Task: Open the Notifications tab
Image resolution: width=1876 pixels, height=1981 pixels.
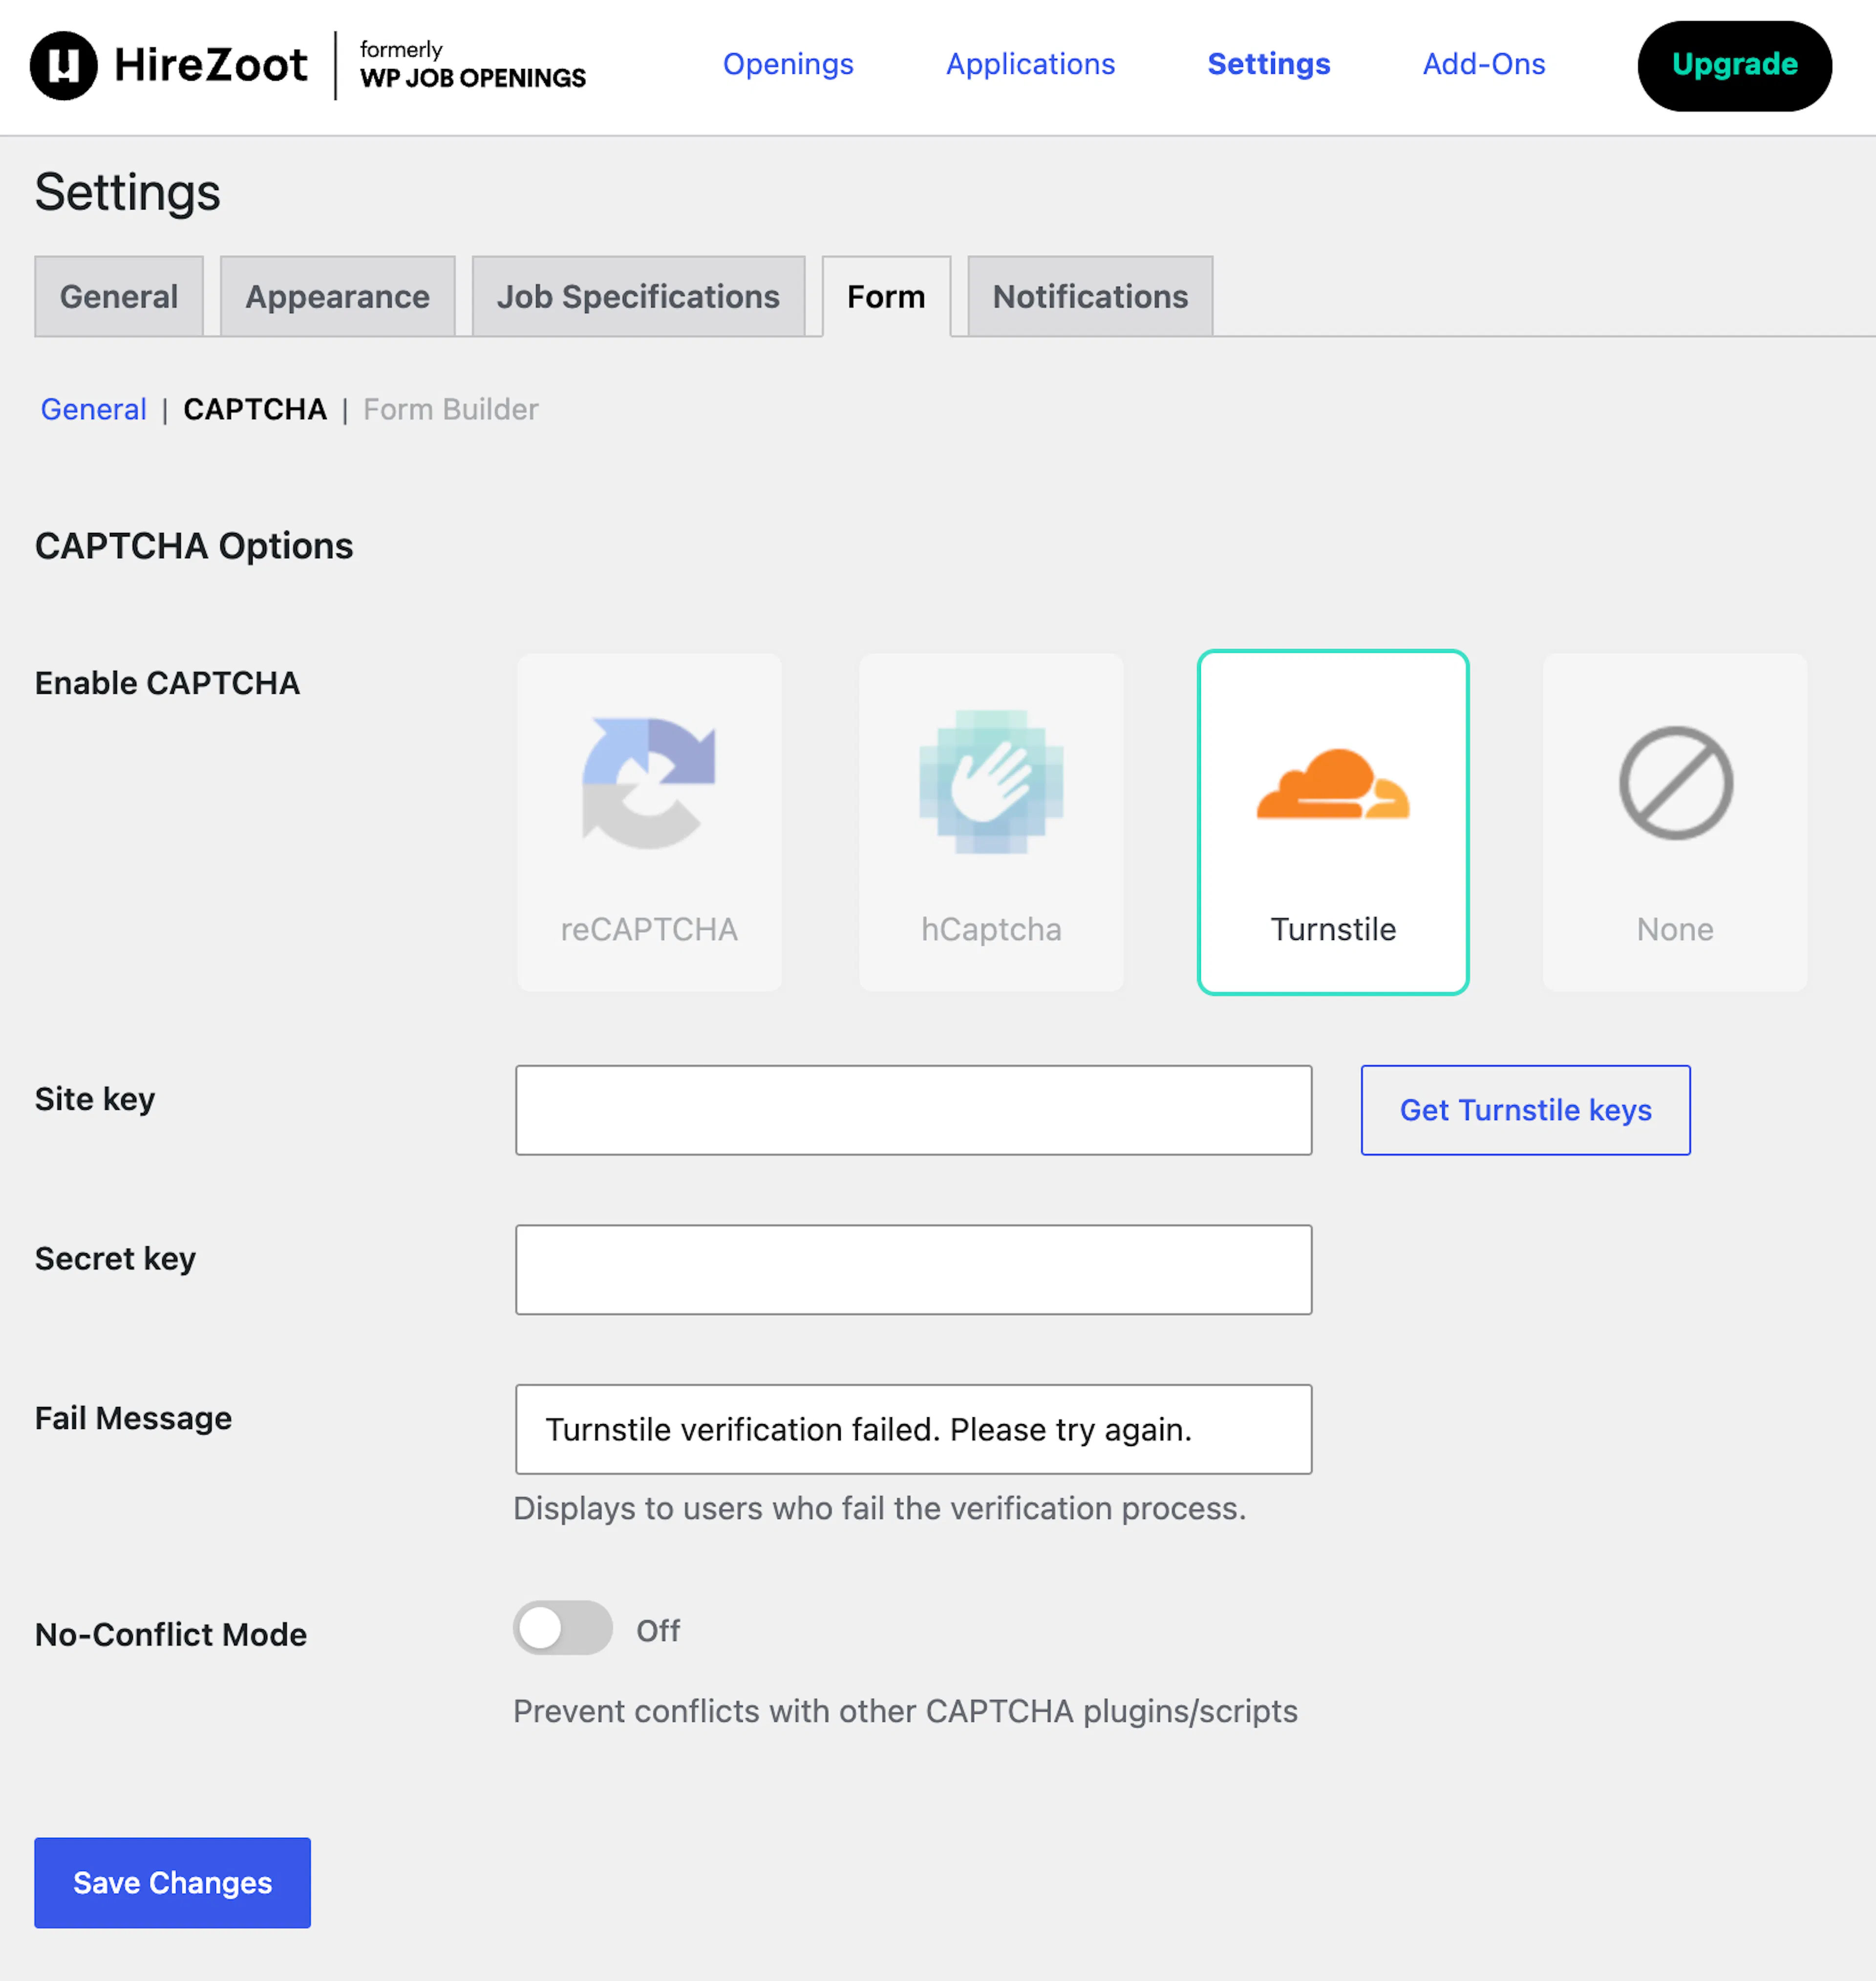Action: pyautogui.click(x=1090, y=297)
